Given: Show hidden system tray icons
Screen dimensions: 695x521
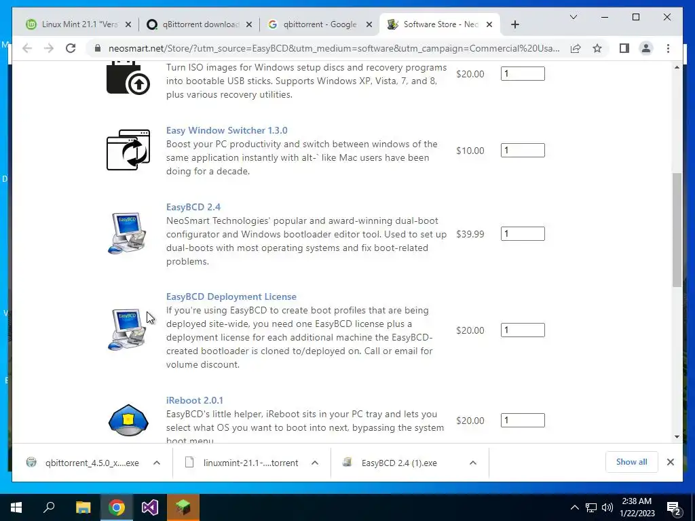Looking at the screenshot, I should coord(574,507).
